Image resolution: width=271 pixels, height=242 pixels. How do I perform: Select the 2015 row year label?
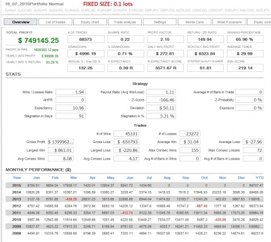coord(16,185)
